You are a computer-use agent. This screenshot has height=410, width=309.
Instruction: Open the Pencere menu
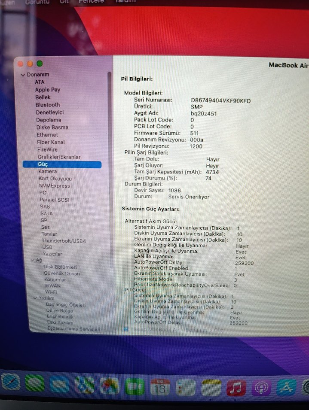click(91, 2)
